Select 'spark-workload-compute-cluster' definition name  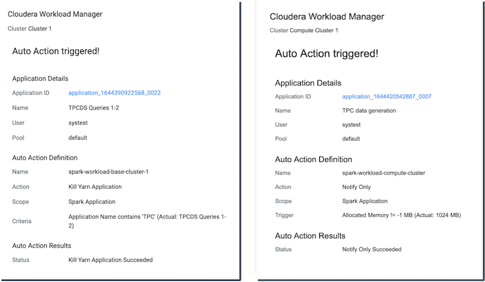383,173
